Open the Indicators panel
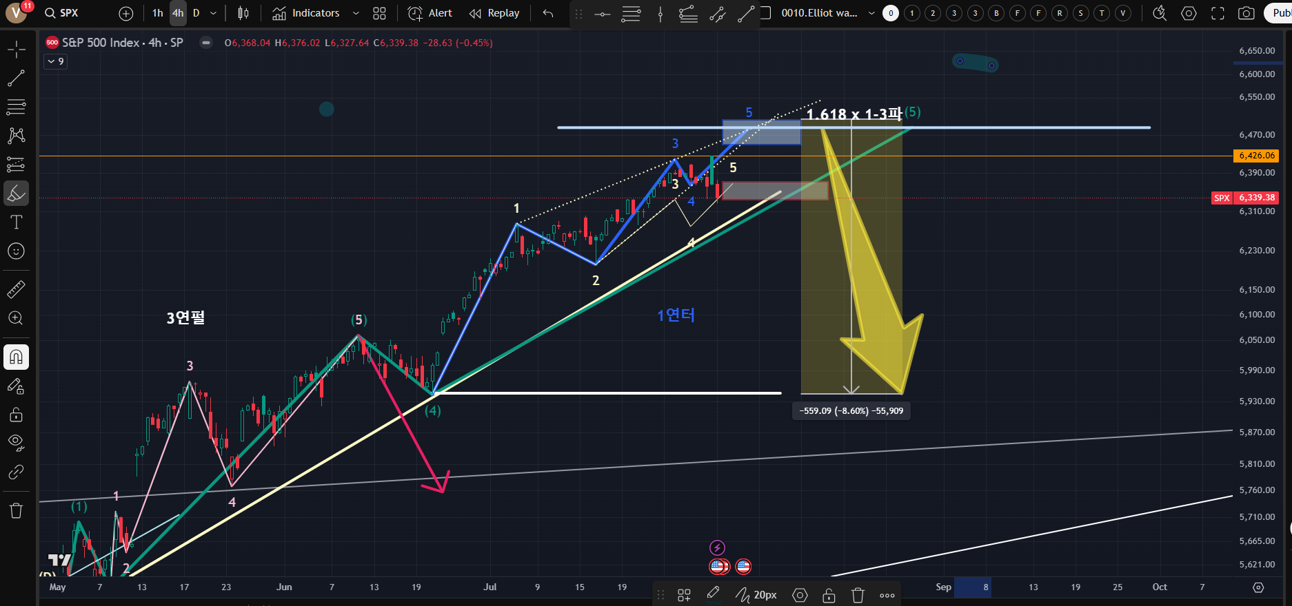Screen dimensions: 1292x606 point(306,13)
